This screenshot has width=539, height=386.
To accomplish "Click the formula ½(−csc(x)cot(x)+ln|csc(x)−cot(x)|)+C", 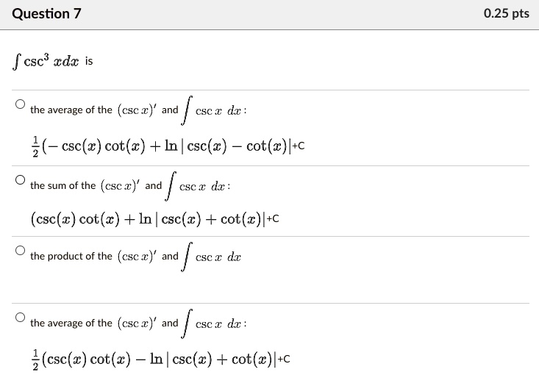I will pyautogui.click(x=168, y=146).
